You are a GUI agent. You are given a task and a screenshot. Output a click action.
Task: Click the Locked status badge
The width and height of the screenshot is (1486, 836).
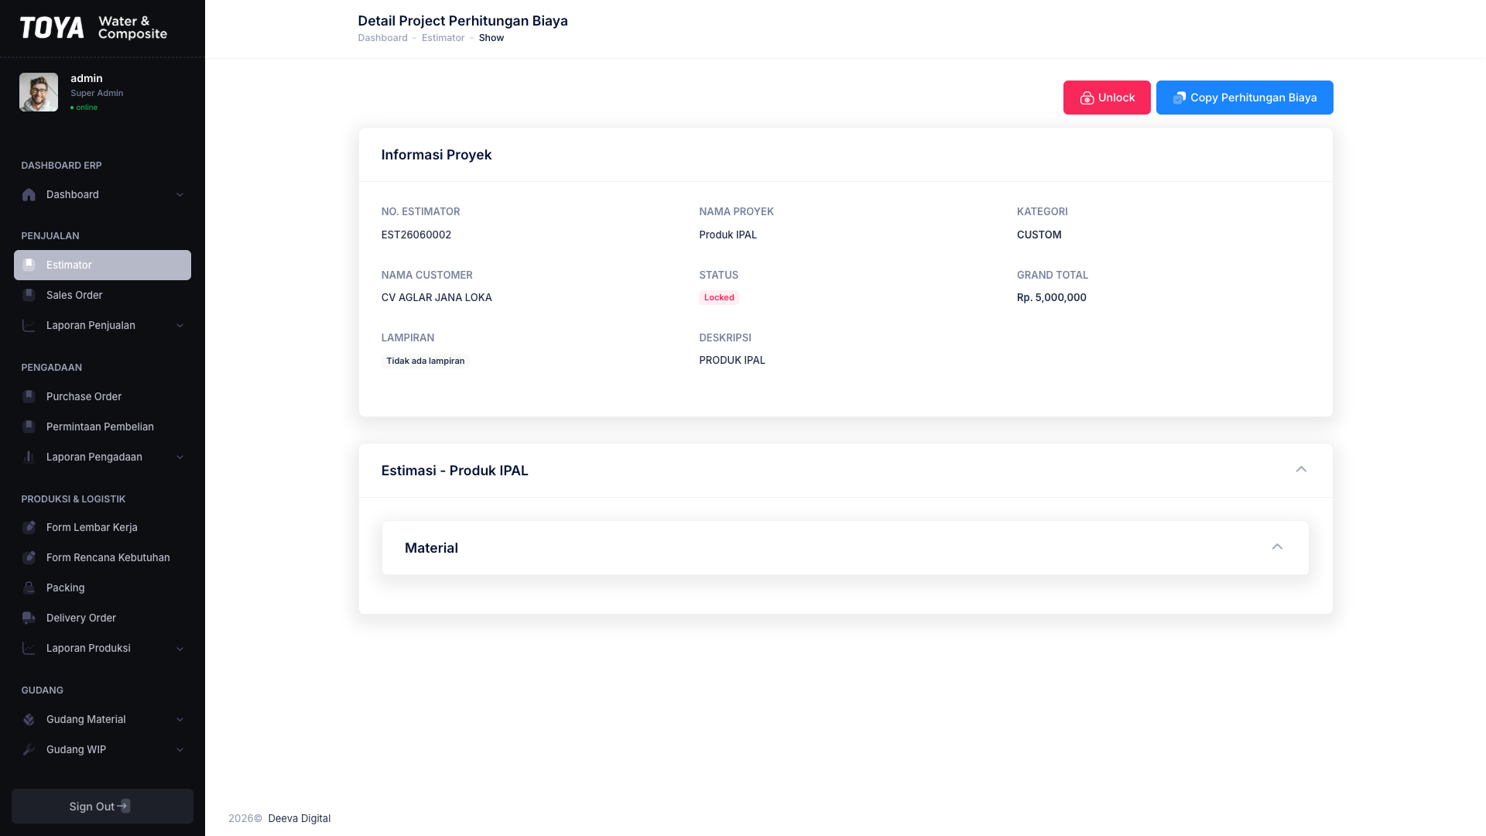719,298
